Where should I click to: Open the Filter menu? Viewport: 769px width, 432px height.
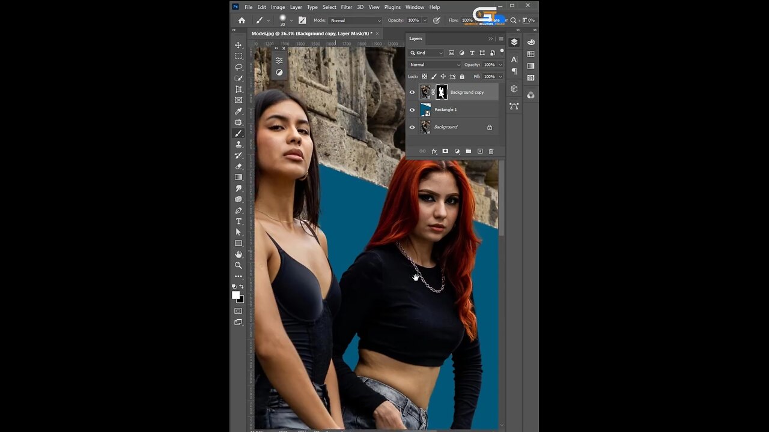click(347, 7)
